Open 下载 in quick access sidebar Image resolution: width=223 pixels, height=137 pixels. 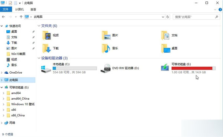[x=14, y=43]
